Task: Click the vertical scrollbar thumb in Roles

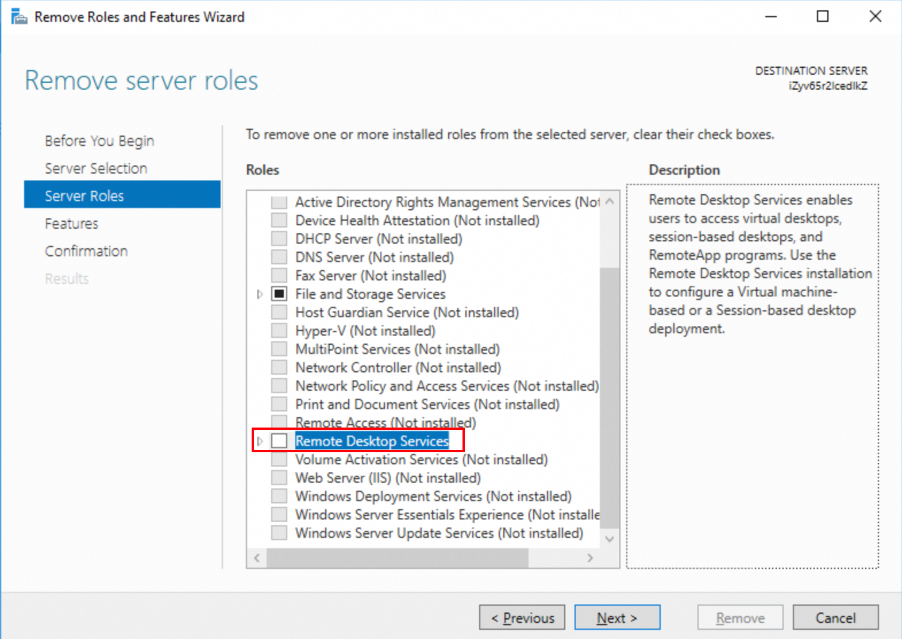Action: coord(610,397)
